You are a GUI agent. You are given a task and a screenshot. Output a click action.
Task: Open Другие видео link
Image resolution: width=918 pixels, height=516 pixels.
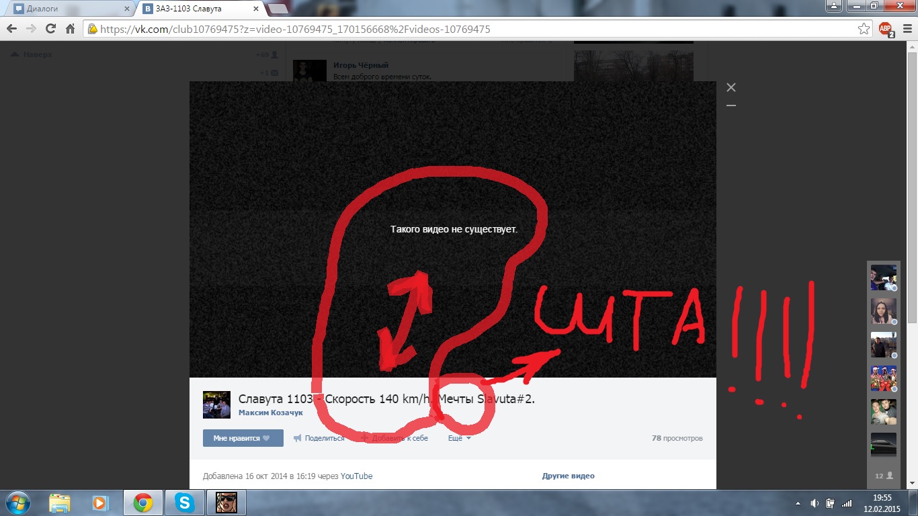point(569,476)
